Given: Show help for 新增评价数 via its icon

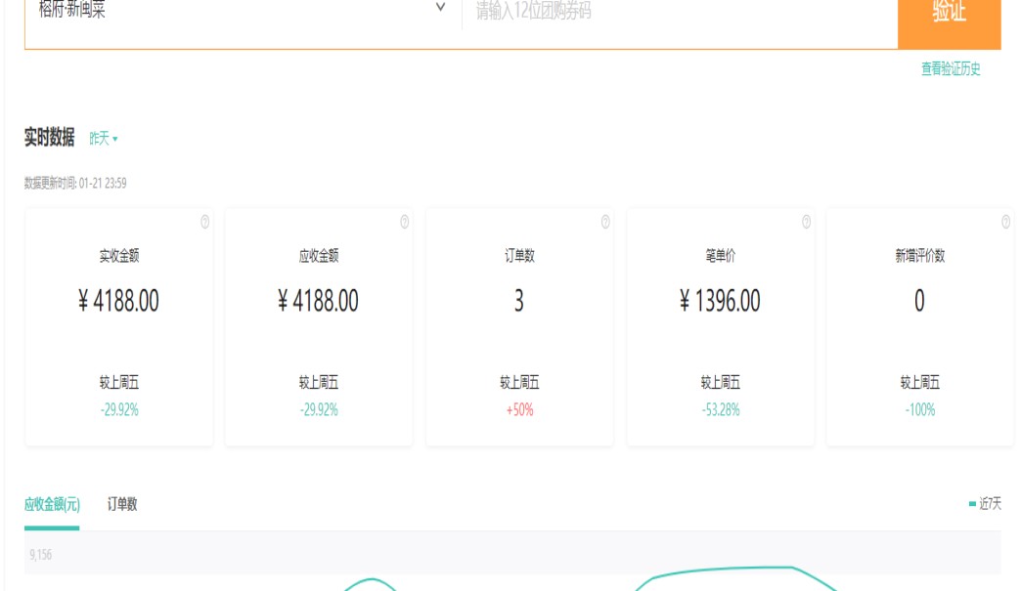Looking at the screenshot, I should [x=1005, y=222].
